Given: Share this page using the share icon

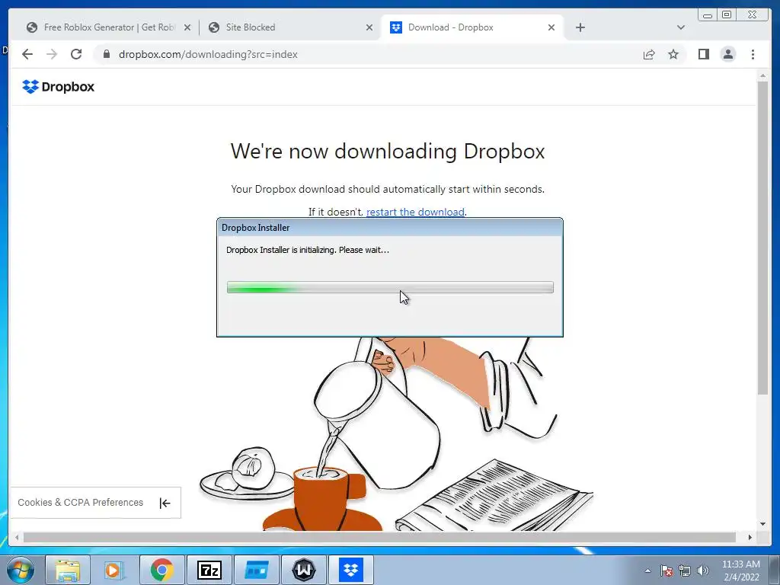Looking at the screenshot, I should pyautogui.click(x=649, y=54).
